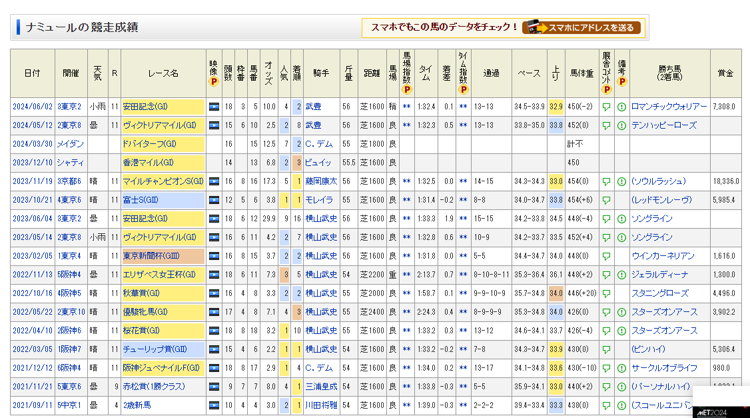Open jockey 藤岡康太's profile link
This screenshot has width=750, height=418.
point(321,181)
